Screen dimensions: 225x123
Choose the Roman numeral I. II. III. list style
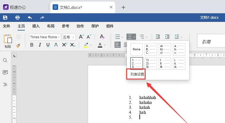click(x=165, y=64)
